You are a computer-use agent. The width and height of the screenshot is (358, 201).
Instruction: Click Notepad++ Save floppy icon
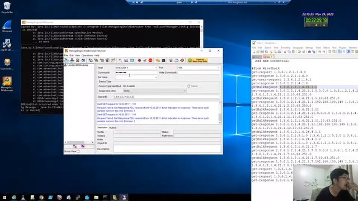click(262, 52)
